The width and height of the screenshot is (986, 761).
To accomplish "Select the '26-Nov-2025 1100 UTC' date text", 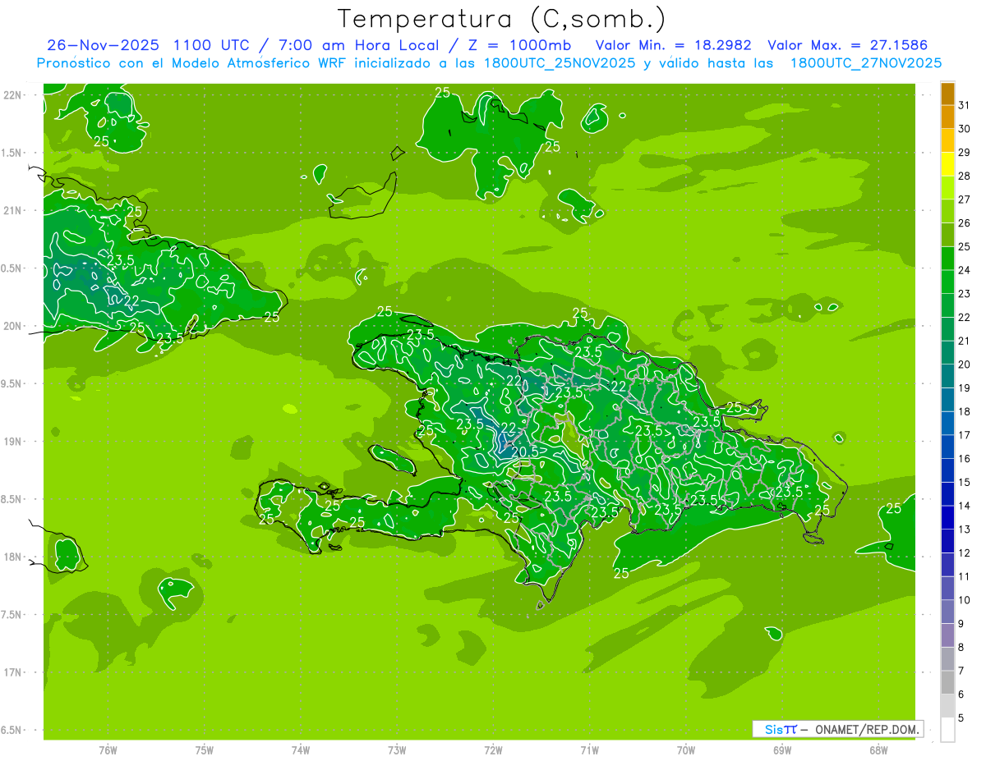I will pos(148,45).
